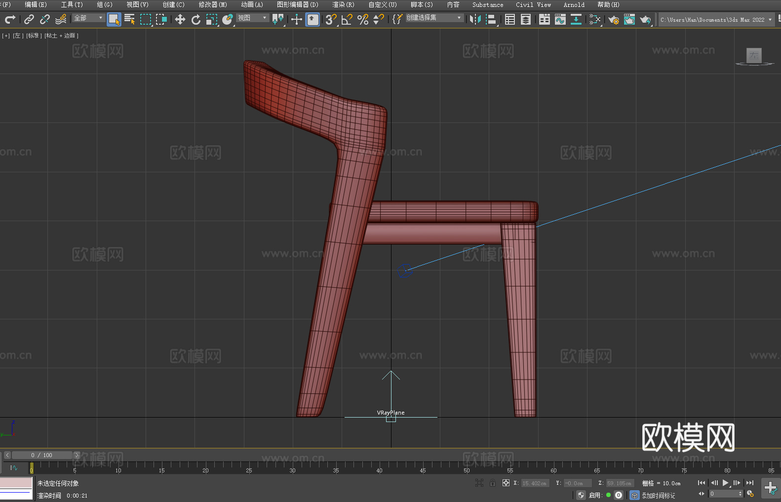Viewport: 781px width, 502px height.
Task: Click the Bind to Space Warp icon
Action: [x=61, y=19]
